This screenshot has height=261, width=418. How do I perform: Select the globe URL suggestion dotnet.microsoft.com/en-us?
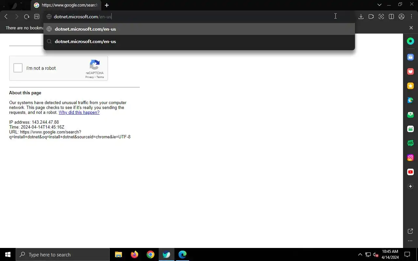point(199,29)
